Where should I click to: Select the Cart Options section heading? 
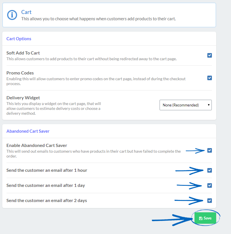[19, 39]
